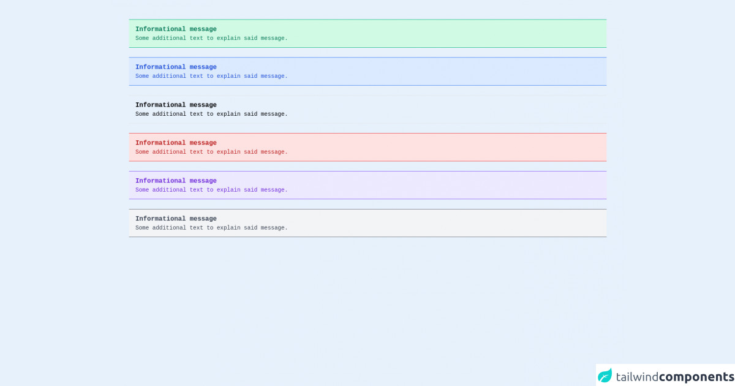Screen dimensions: 735x386
Task: Click the red Informational message heading
Action: [176, 143]
